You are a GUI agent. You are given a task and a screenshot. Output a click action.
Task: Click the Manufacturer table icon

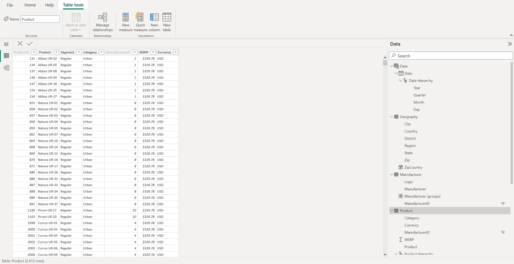click(x=396, y=175)
